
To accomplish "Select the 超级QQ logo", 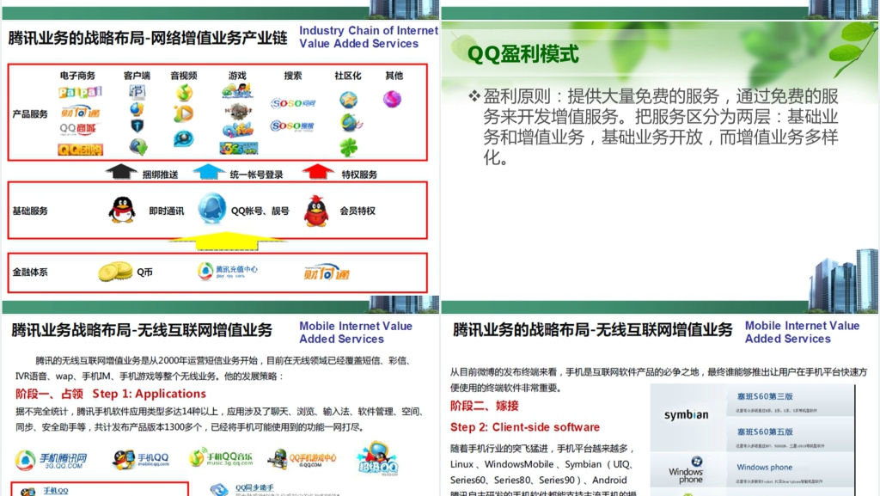I will [x=378, y=459].
